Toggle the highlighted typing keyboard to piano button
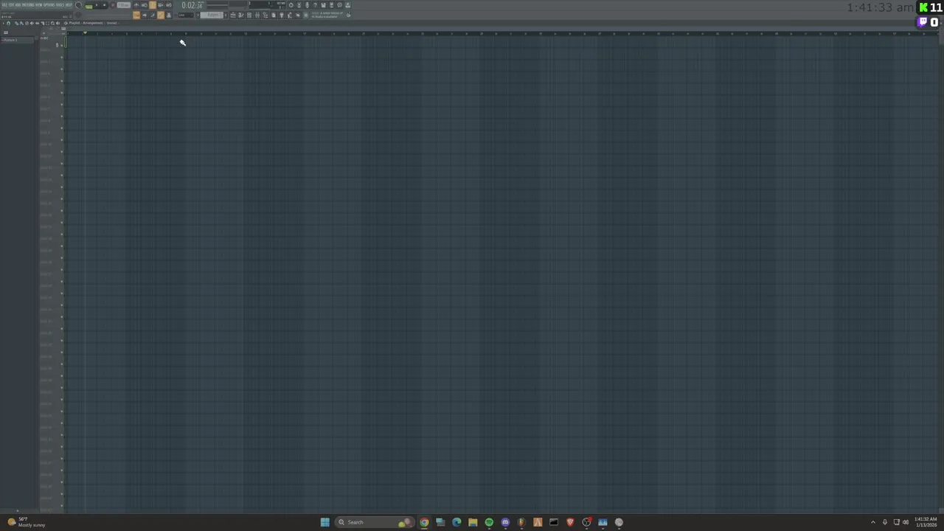 coord(136,15)
